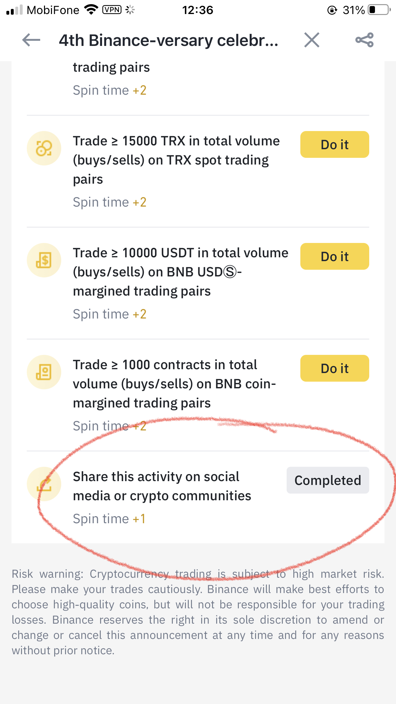The image size is (396, 704).
Task: Tap the social media share task icon
Action: (x=44, y=484)
